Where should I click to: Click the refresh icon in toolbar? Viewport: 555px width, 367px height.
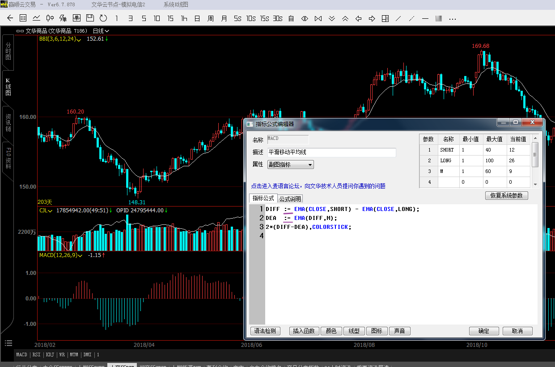(103, 18)
